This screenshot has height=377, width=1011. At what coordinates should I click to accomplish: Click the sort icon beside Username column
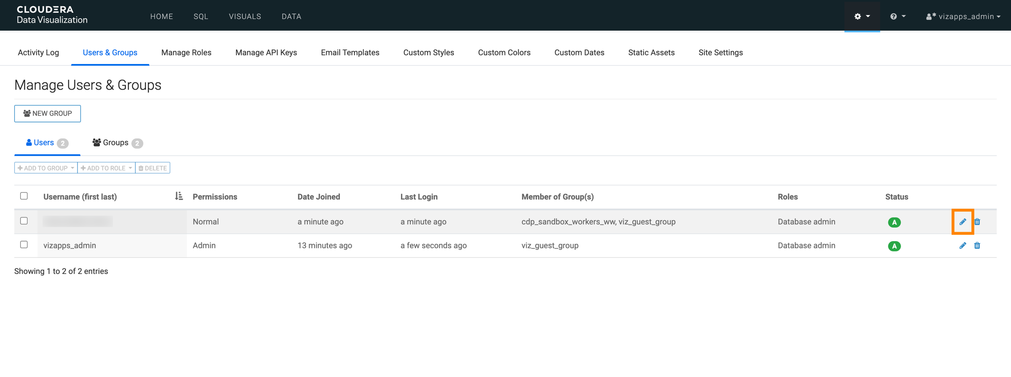179,196
